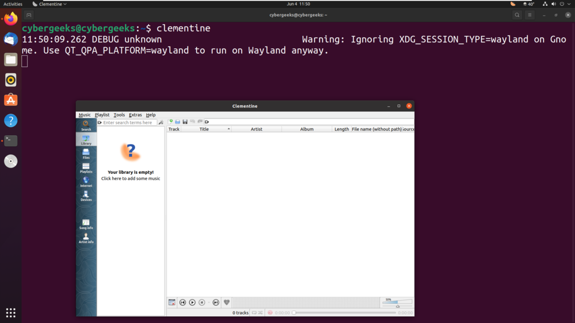Image resolution: width=575 pixels, height=323 pixels.
Task: Skip to the previous track
Action: pos(183,302)
